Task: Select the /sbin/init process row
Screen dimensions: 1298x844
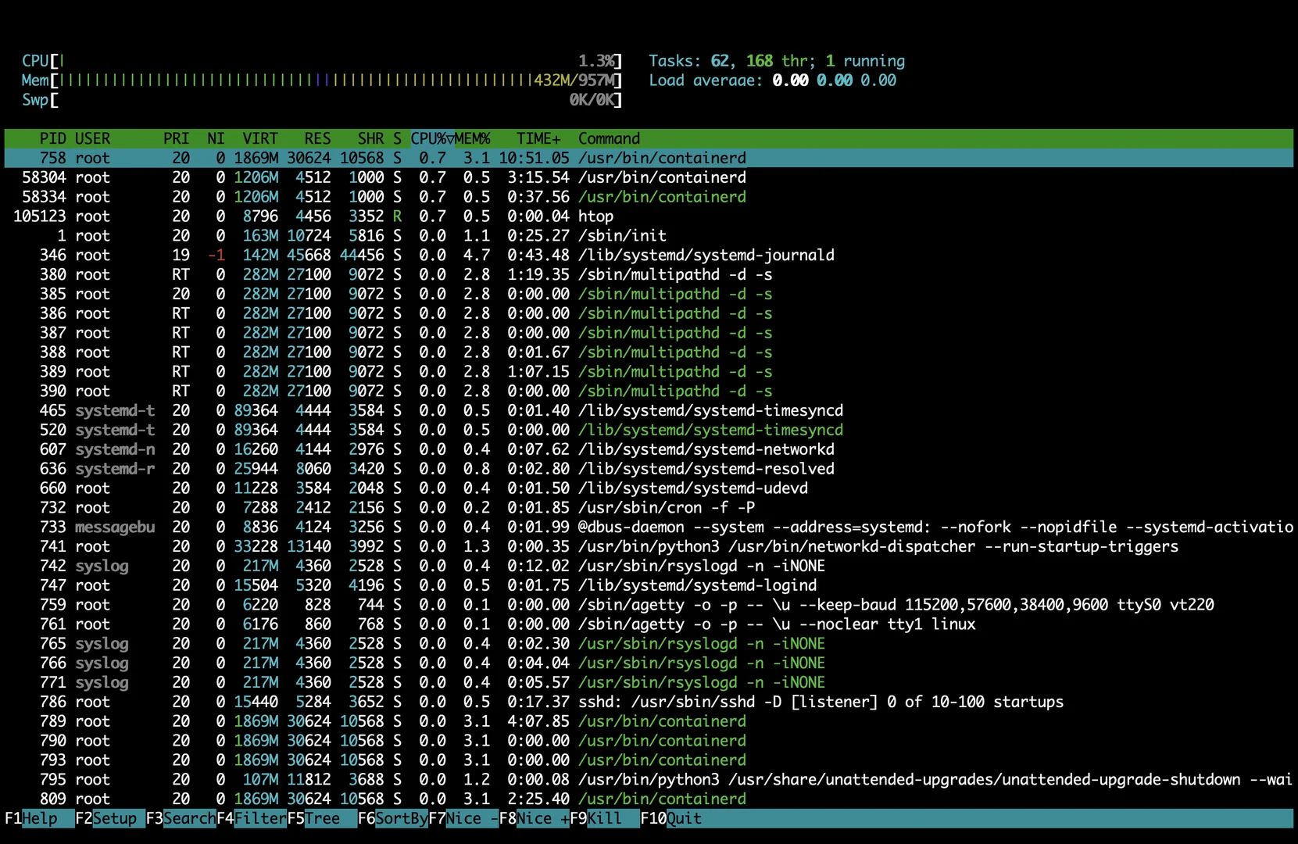Action: 649,236
